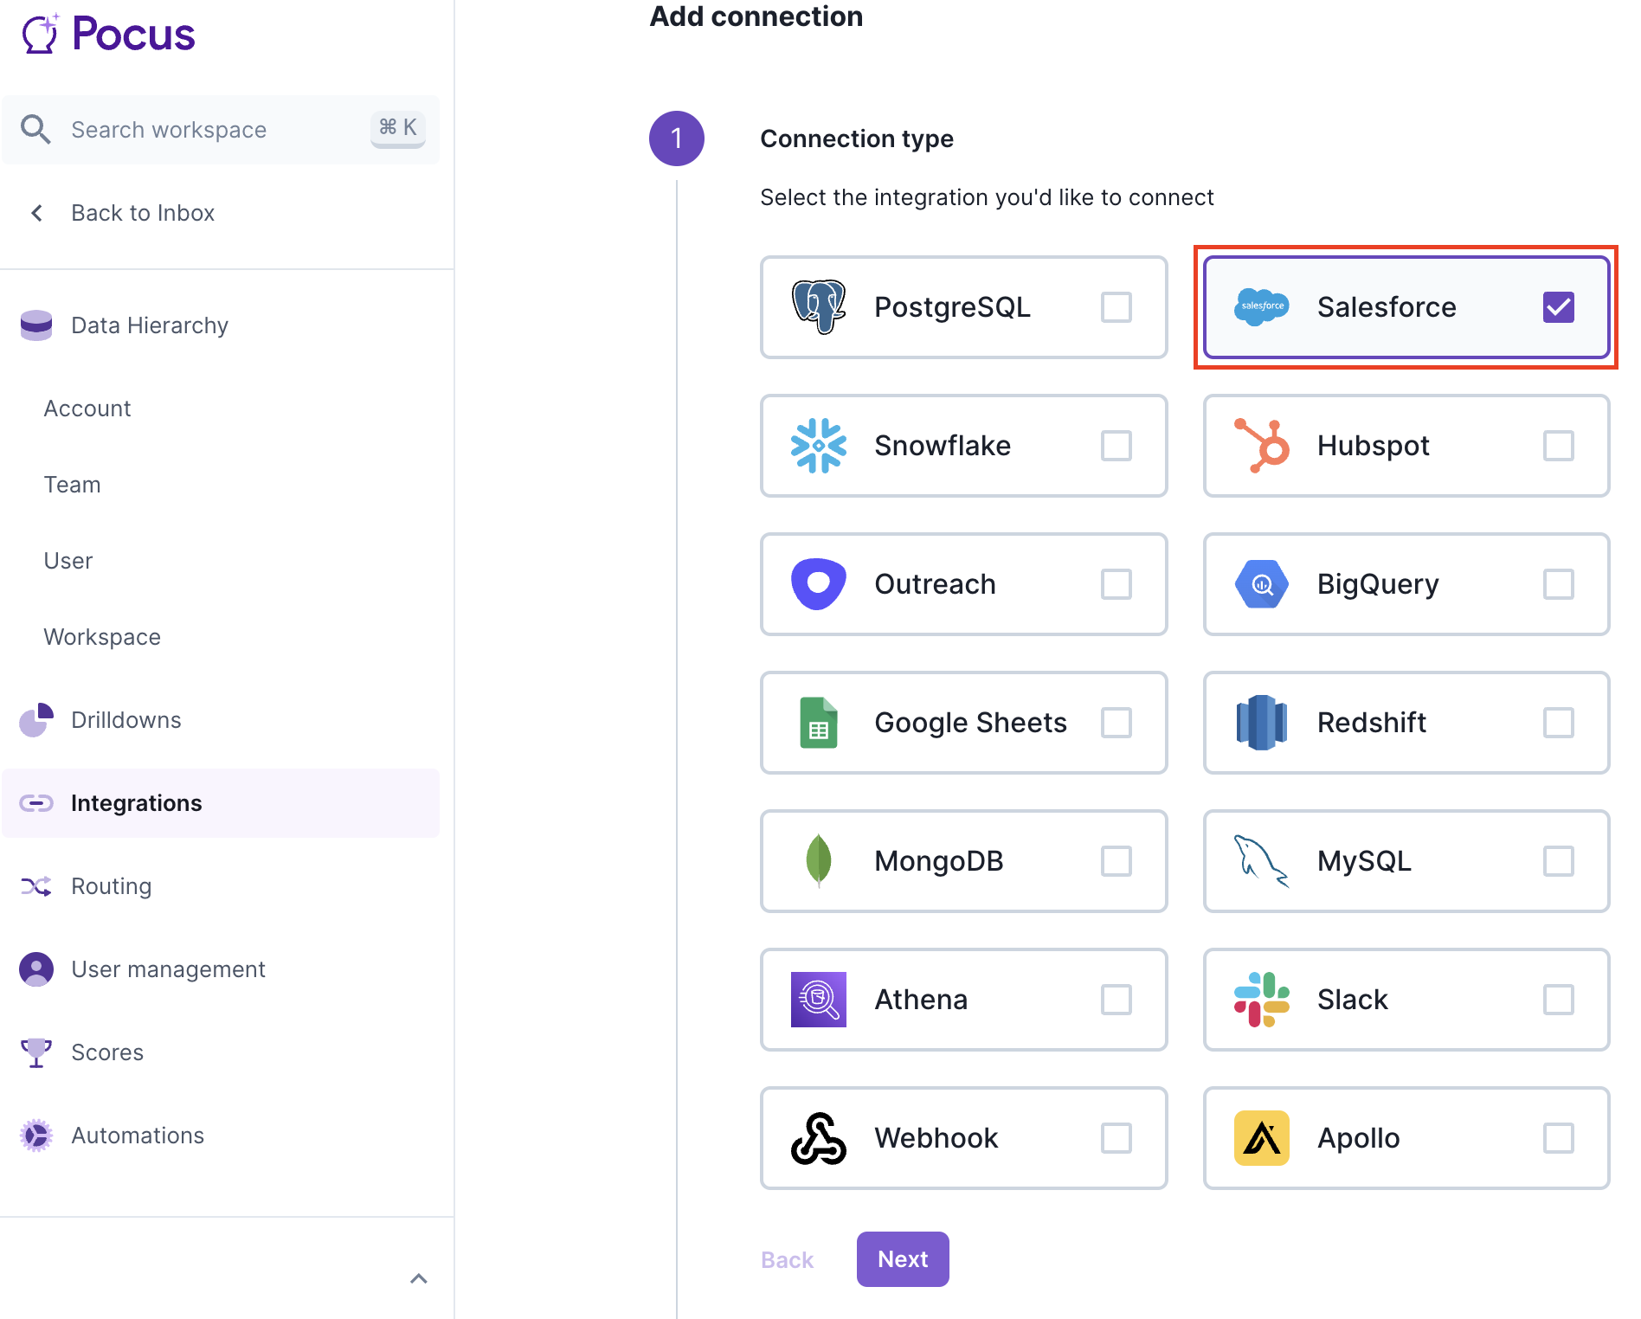1641x1319 pixels.
Task: Click the Data Hierarchy database icon
Action: 36,325
